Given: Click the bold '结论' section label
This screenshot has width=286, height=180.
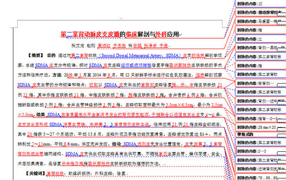Looking at the screenshot, I should tap(117, 144).
